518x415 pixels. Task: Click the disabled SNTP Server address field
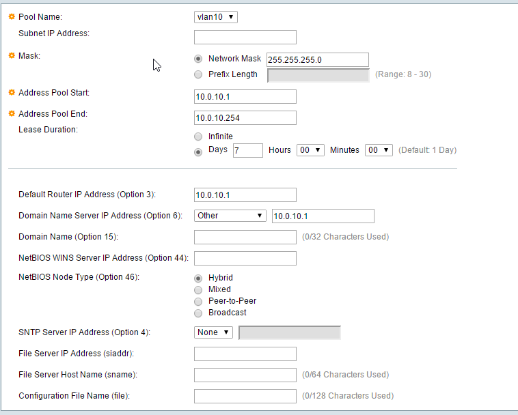coord(290,333)
